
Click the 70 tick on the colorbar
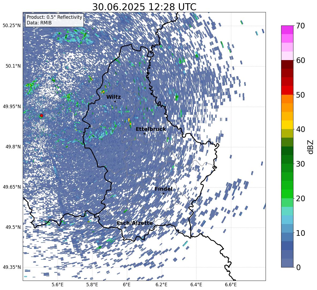(301, 26)
